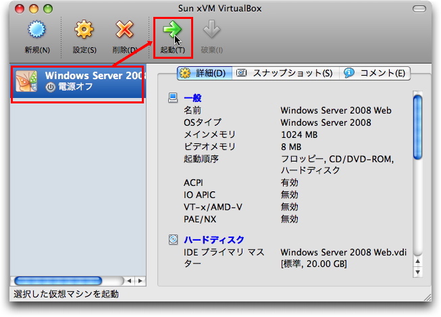This screenshot has width=441, height=317.
Task: Click the status bar text 選択した仮想マシンを起動
Action: (66, 294)
